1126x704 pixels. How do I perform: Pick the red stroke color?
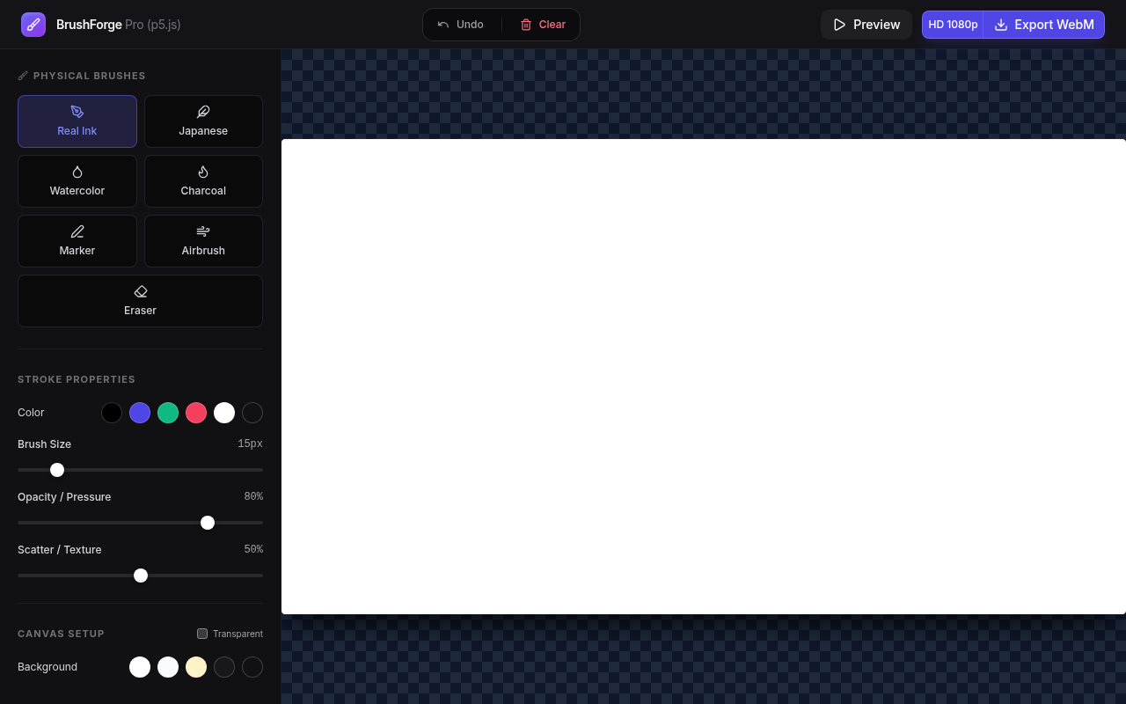tap(196, 413)
